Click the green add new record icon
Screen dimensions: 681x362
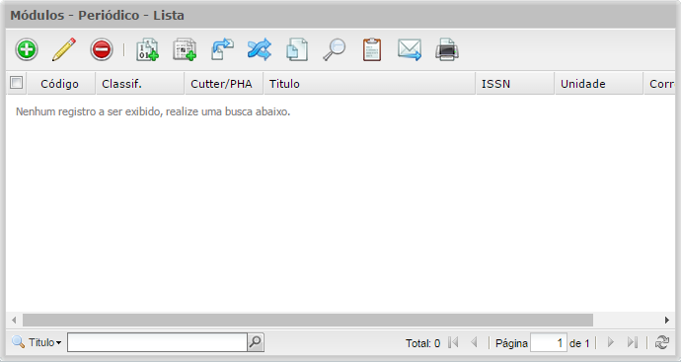click(x=27, y=49)
